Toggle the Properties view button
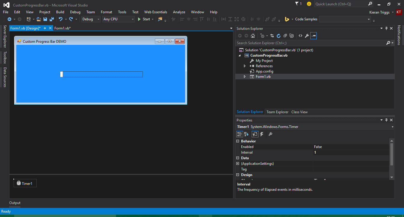 tap(255, 134)
